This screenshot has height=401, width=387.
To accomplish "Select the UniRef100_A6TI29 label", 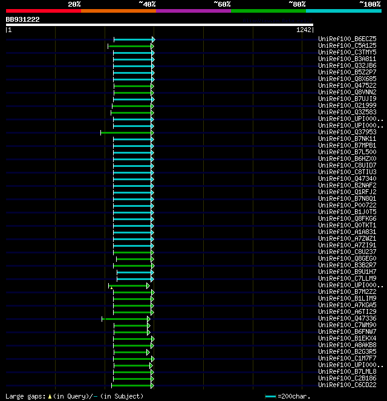I will (347, 311).
